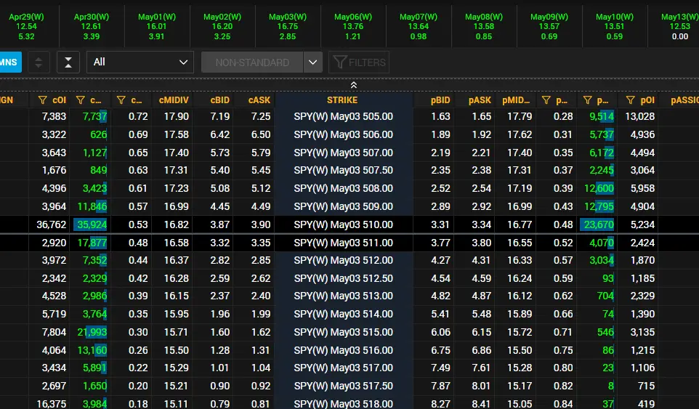Select the May01(W) expiration
This screenshot has width=699, height=409.
(x=157, y=26)
